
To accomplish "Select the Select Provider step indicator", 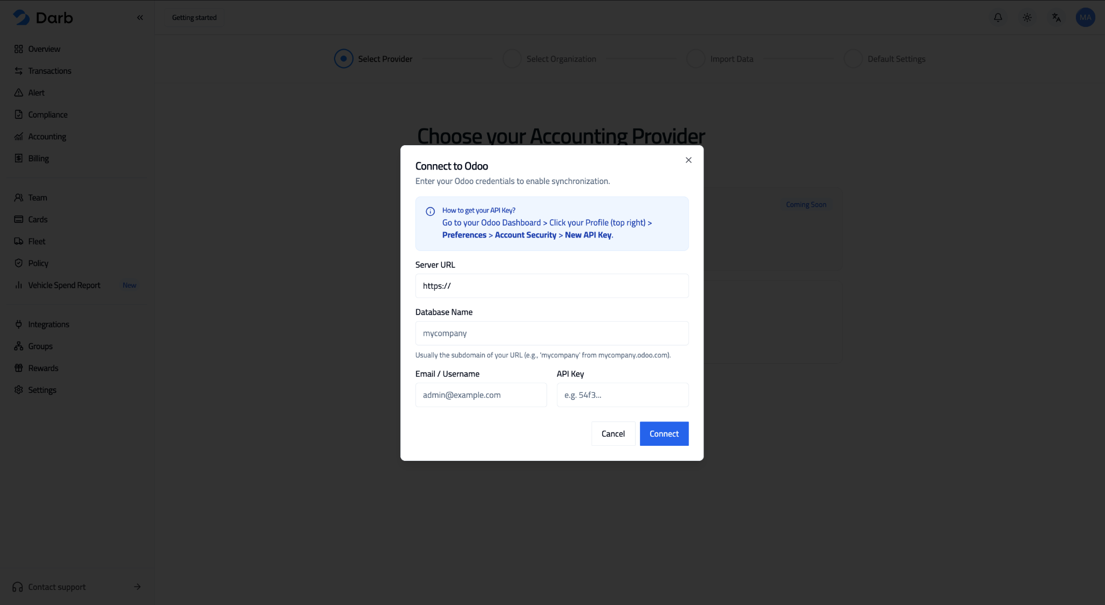I will pos(344,59).
